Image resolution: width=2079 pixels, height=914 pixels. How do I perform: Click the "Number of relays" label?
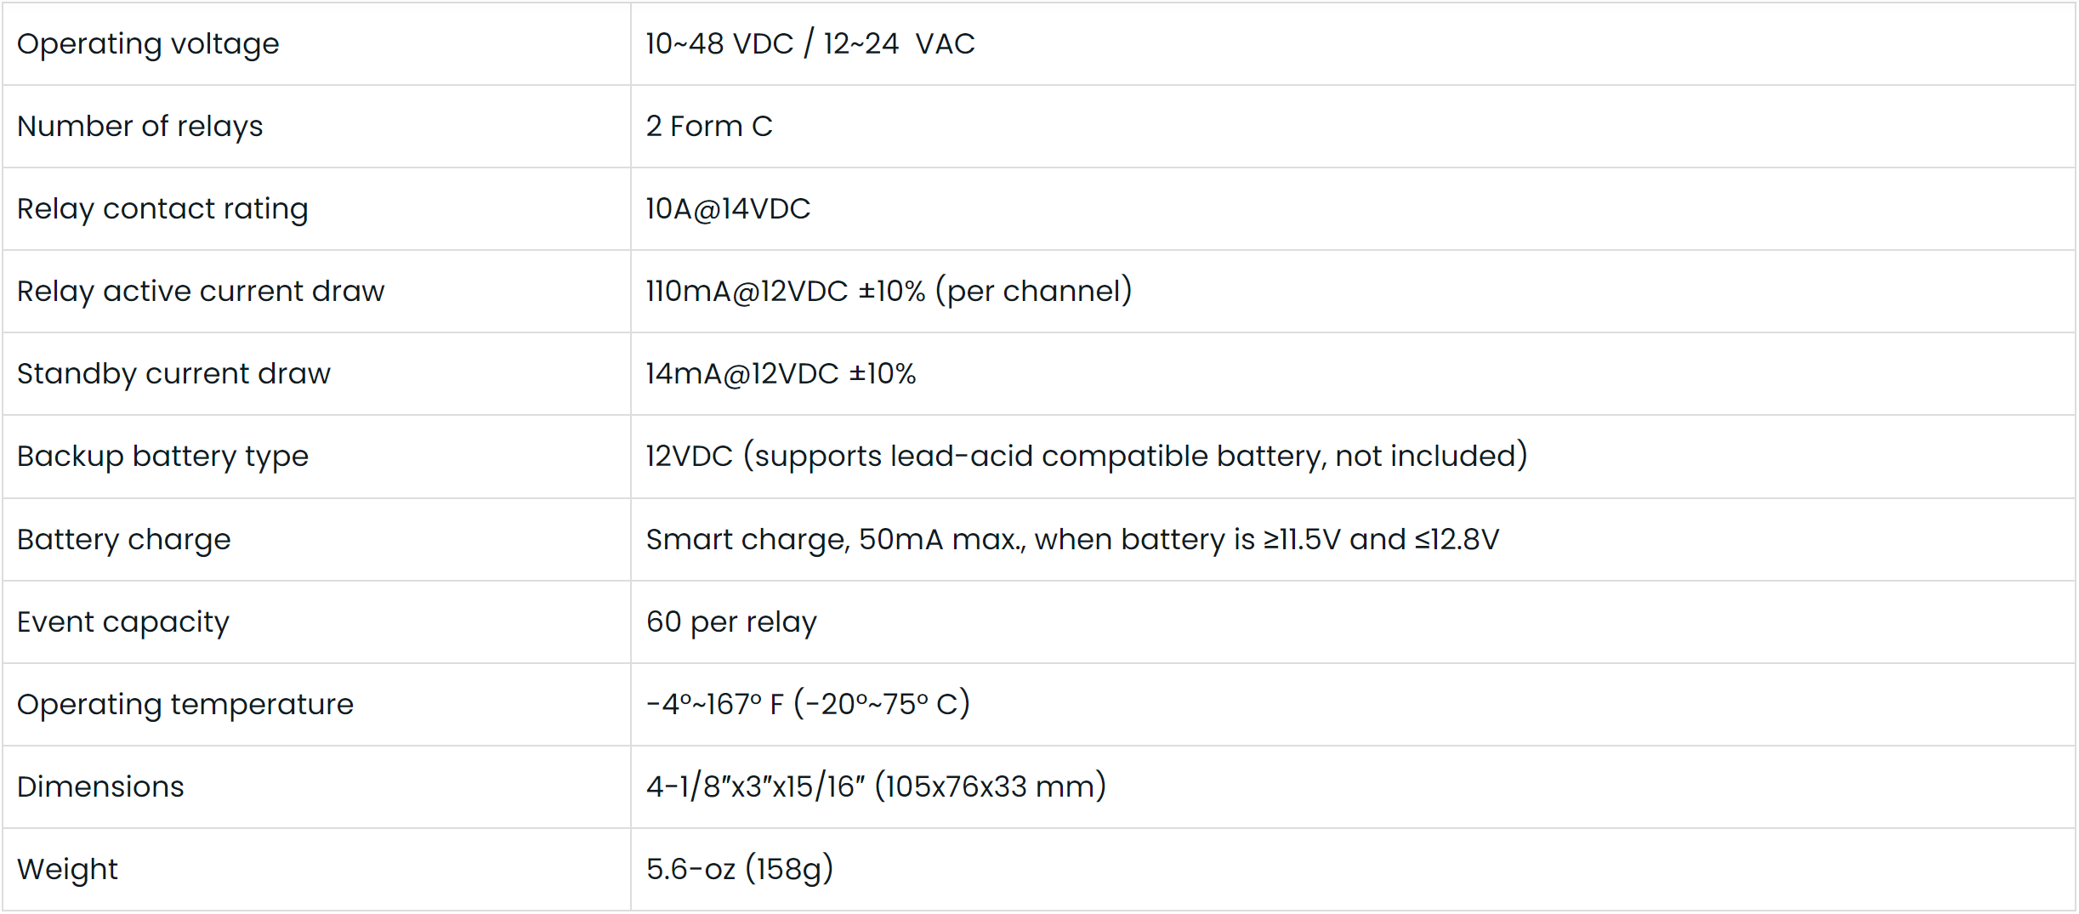(140, 127)
